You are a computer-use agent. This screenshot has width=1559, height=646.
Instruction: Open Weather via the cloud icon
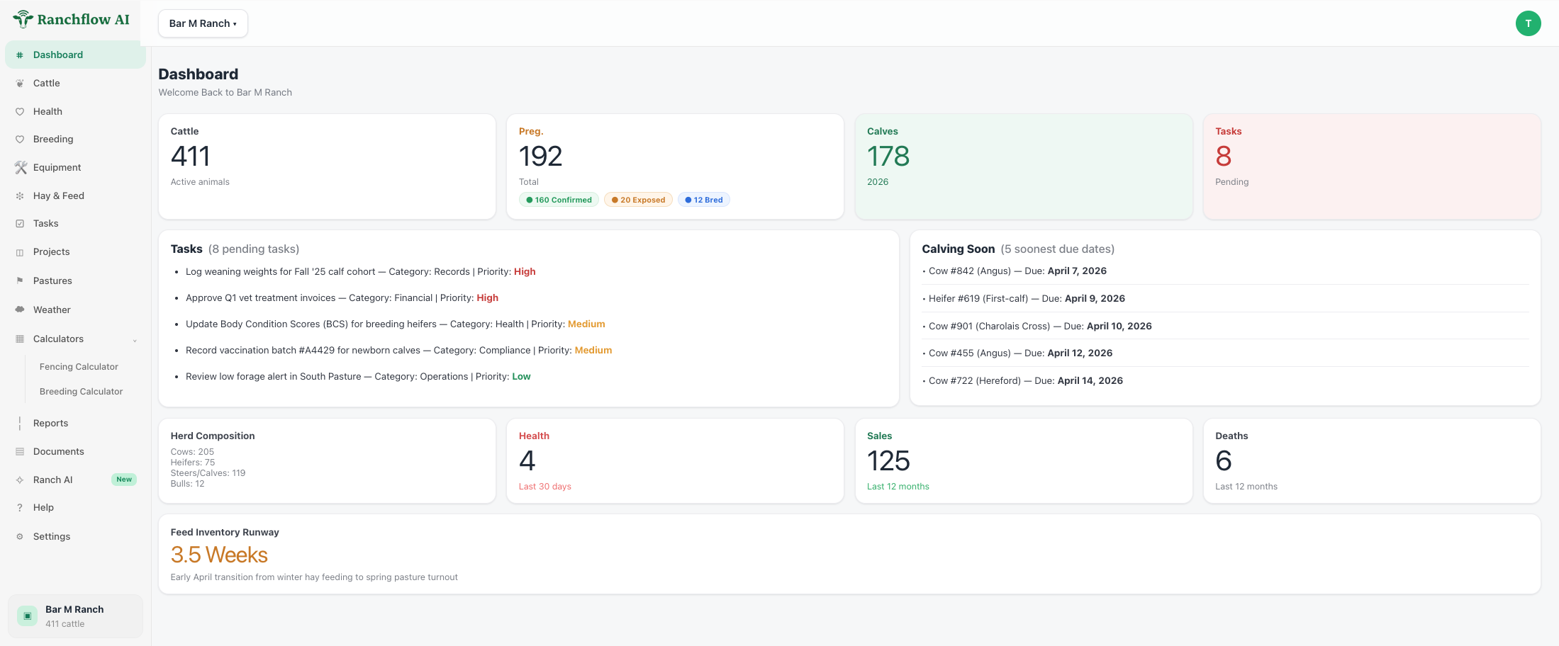pos(21,310)
